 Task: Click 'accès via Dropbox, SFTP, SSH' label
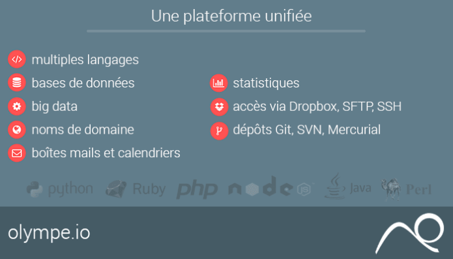click(317, 106)
